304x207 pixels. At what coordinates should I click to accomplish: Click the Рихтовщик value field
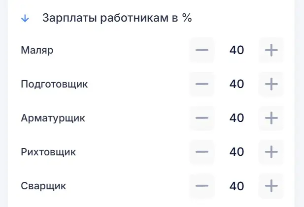236,152
